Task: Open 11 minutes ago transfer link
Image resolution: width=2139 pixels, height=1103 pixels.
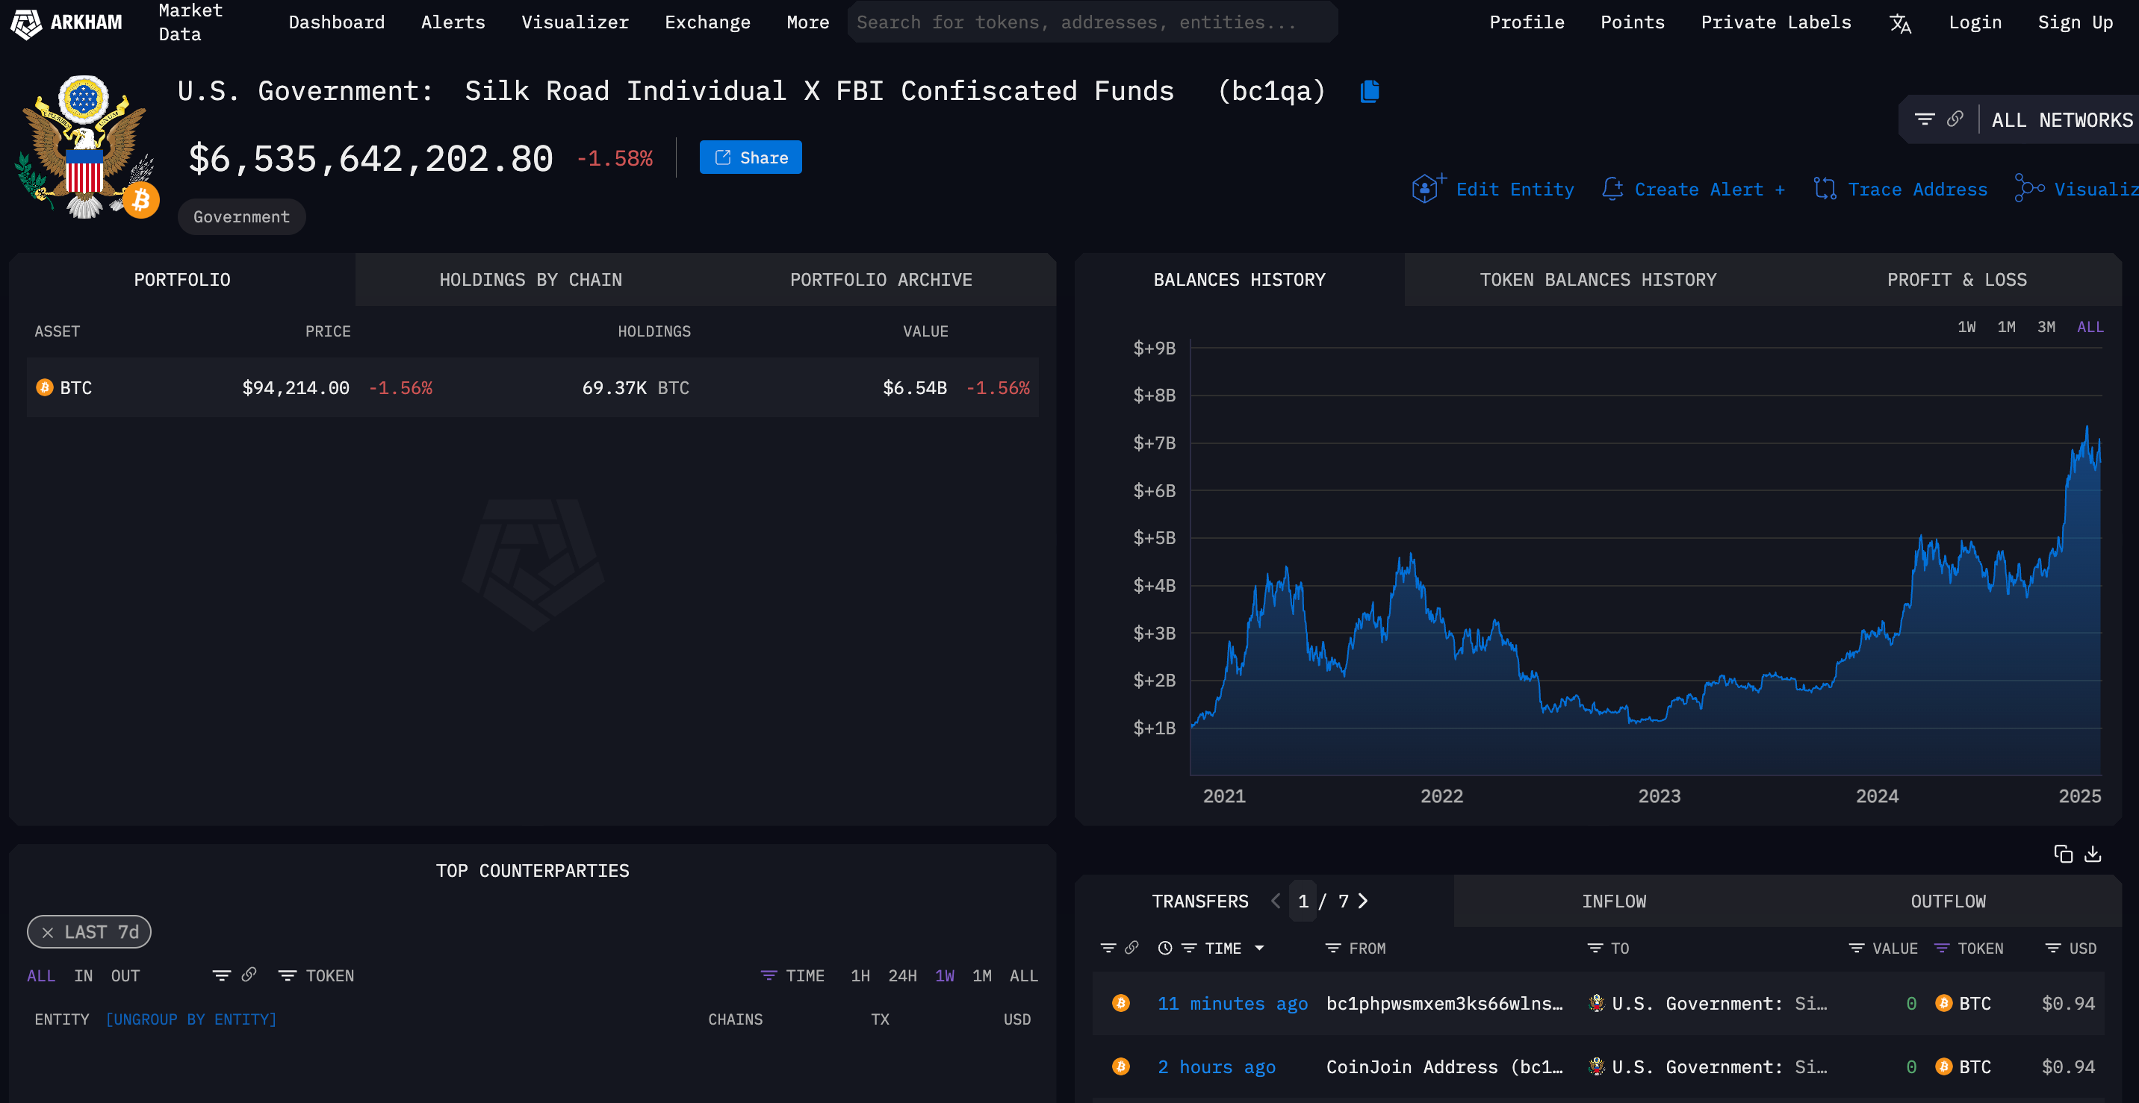Action: click(1232, 1004)
